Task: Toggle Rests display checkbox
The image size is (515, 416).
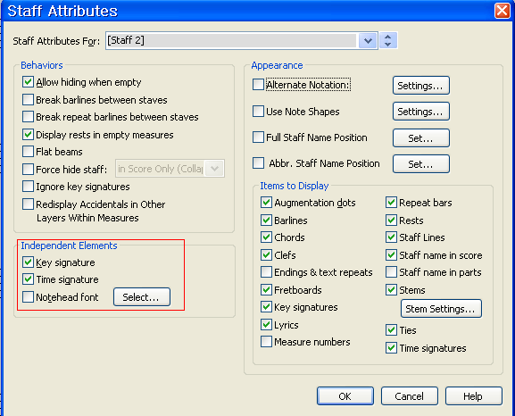Action: 391,220
